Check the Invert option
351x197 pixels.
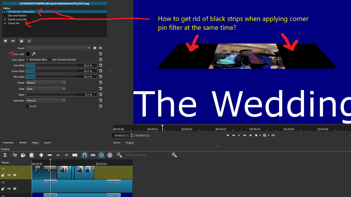pos(27,106)
